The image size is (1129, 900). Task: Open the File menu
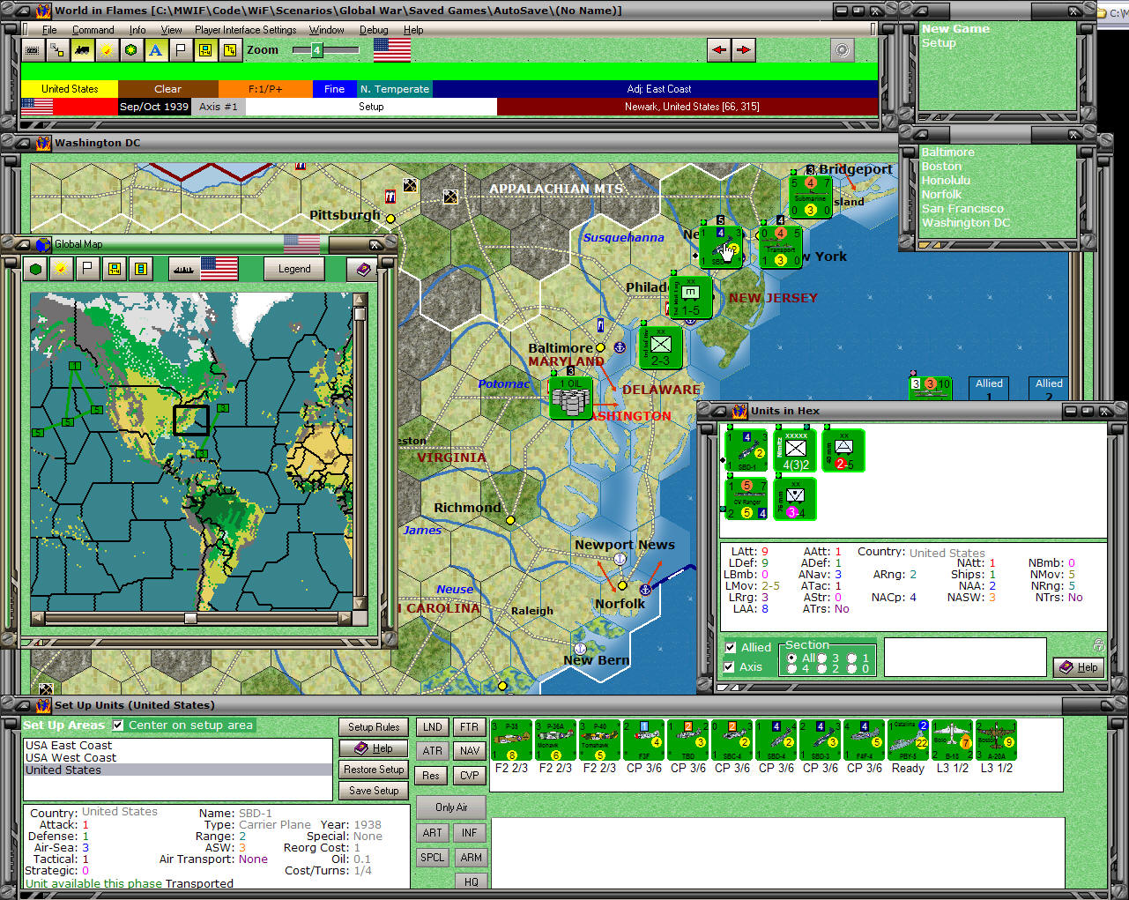pos(49,30)
